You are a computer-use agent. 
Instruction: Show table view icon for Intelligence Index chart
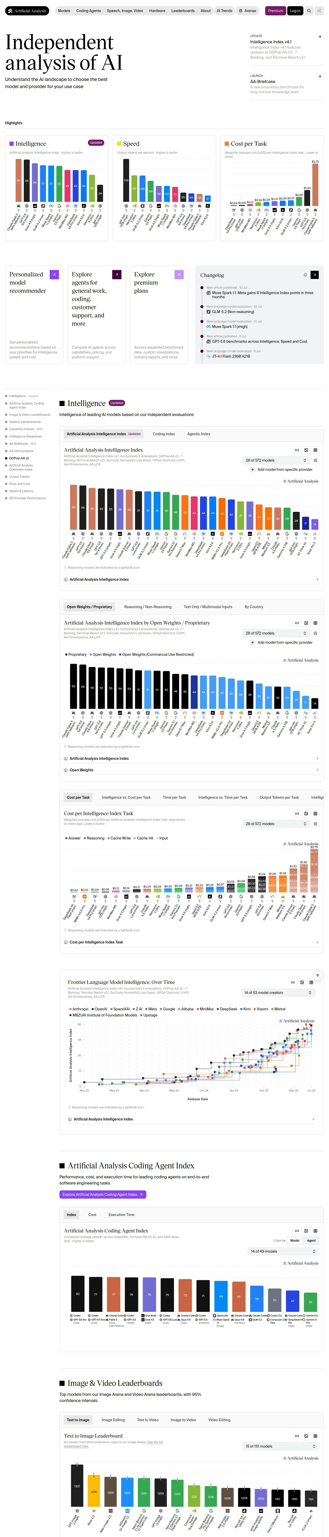[315, 450]
